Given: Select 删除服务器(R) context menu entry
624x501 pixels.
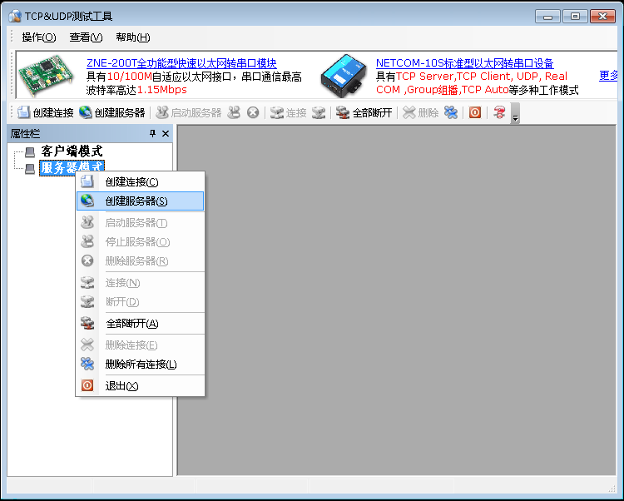Looking at the screenshot, I should [x=140, y=261].
